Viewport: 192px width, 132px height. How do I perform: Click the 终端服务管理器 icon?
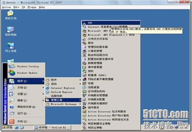point(84,95)
